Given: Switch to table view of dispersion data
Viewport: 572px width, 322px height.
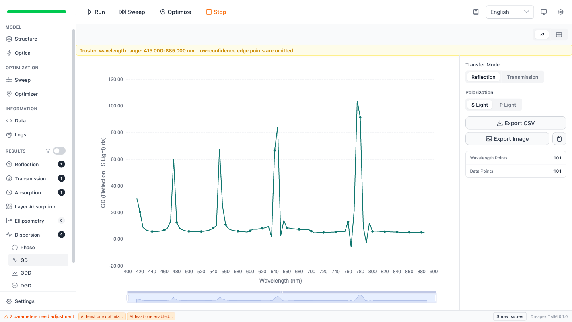Looking at the screenshot, I should point(559,34).
